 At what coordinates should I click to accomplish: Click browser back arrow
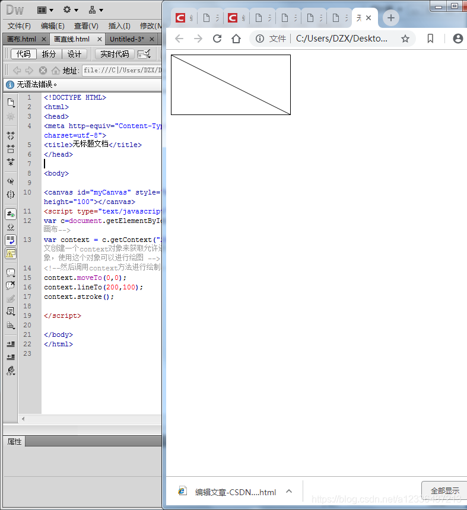tap(179, 39)
